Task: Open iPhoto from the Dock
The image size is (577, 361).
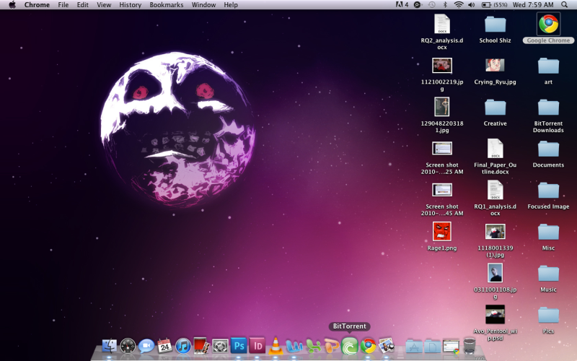Action: (x=387, y=347)
